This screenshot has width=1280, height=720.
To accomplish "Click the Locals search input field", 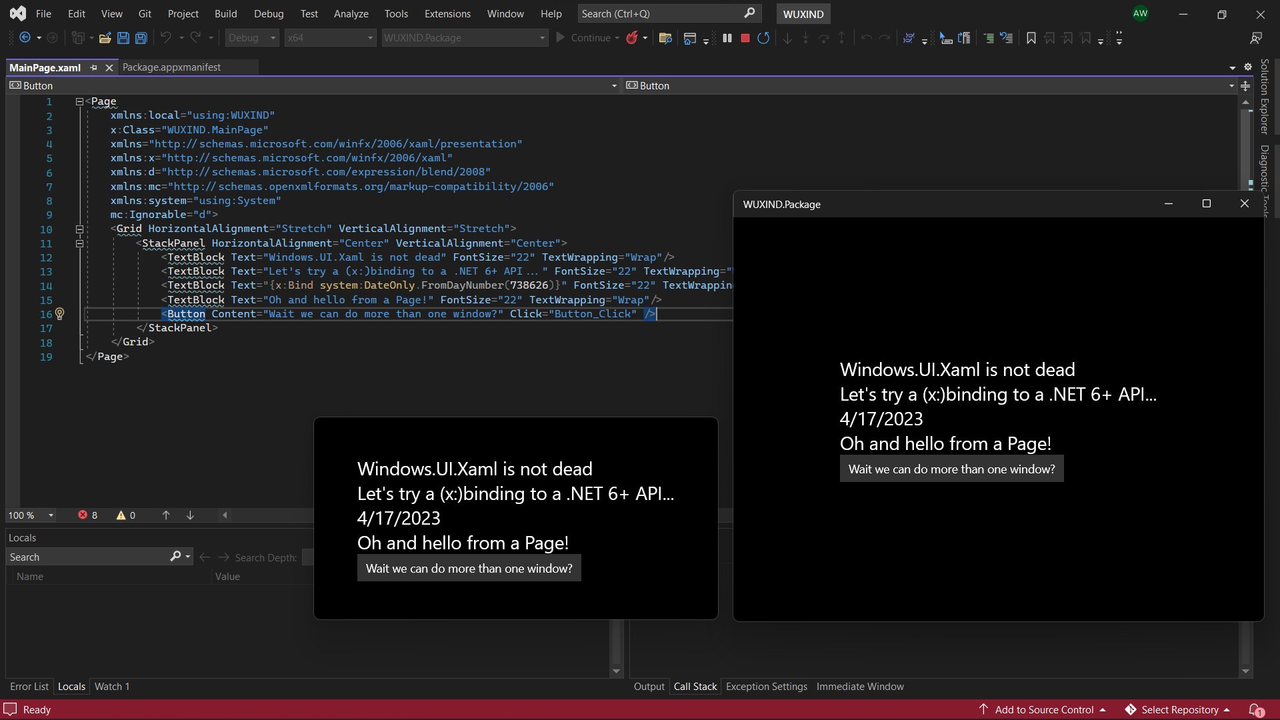I will point(87,557).
